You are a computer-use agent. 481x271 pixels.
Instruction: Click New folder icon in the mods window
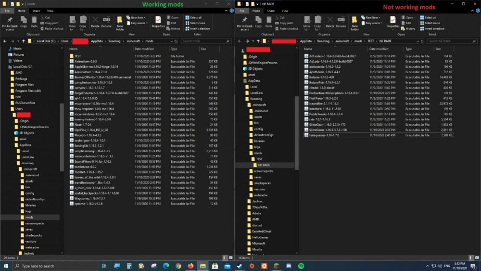point(120,22)
